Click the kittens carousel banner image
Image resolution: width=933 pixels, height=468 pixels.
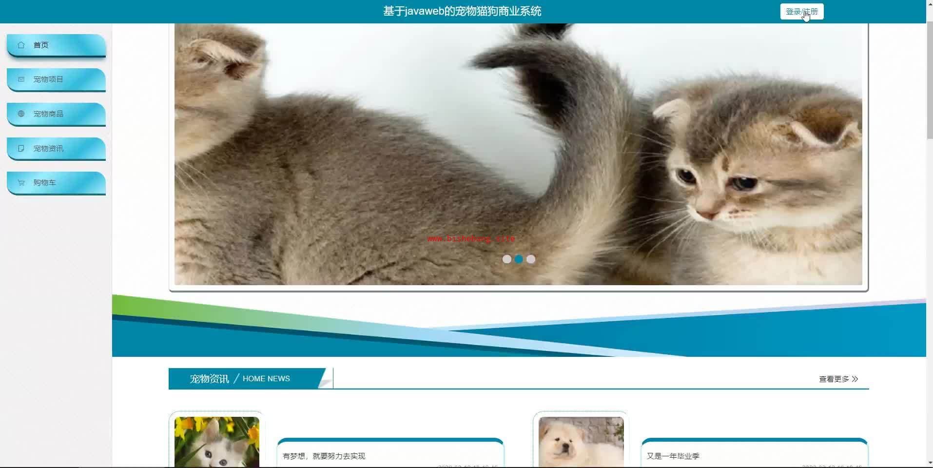click(x=518, y=154)
